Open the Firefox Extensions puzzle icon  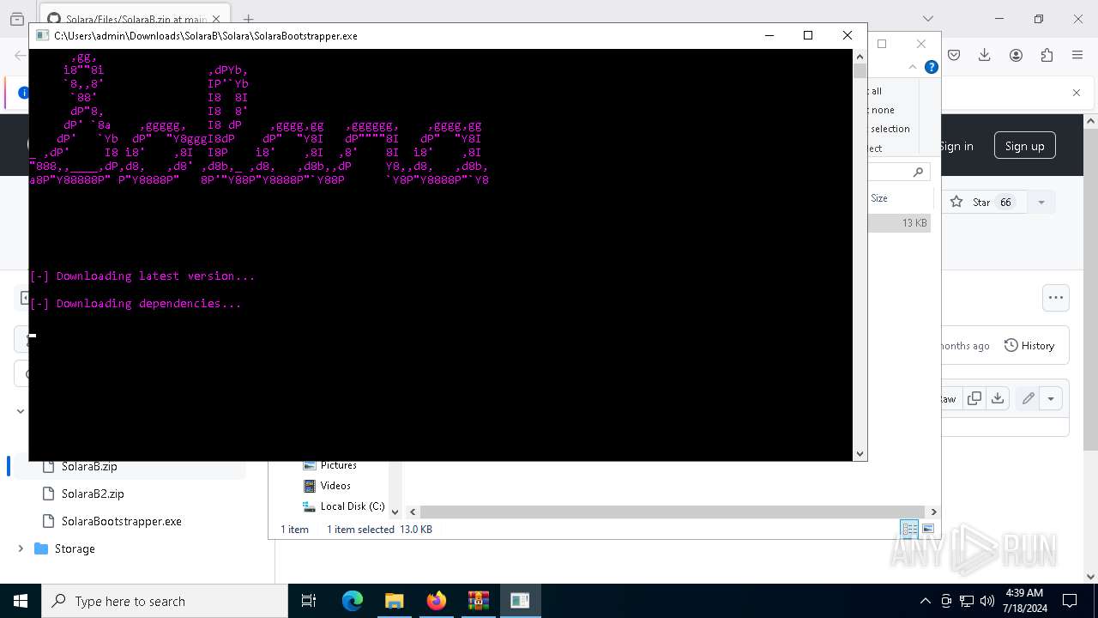click(x=1047, y=55)
